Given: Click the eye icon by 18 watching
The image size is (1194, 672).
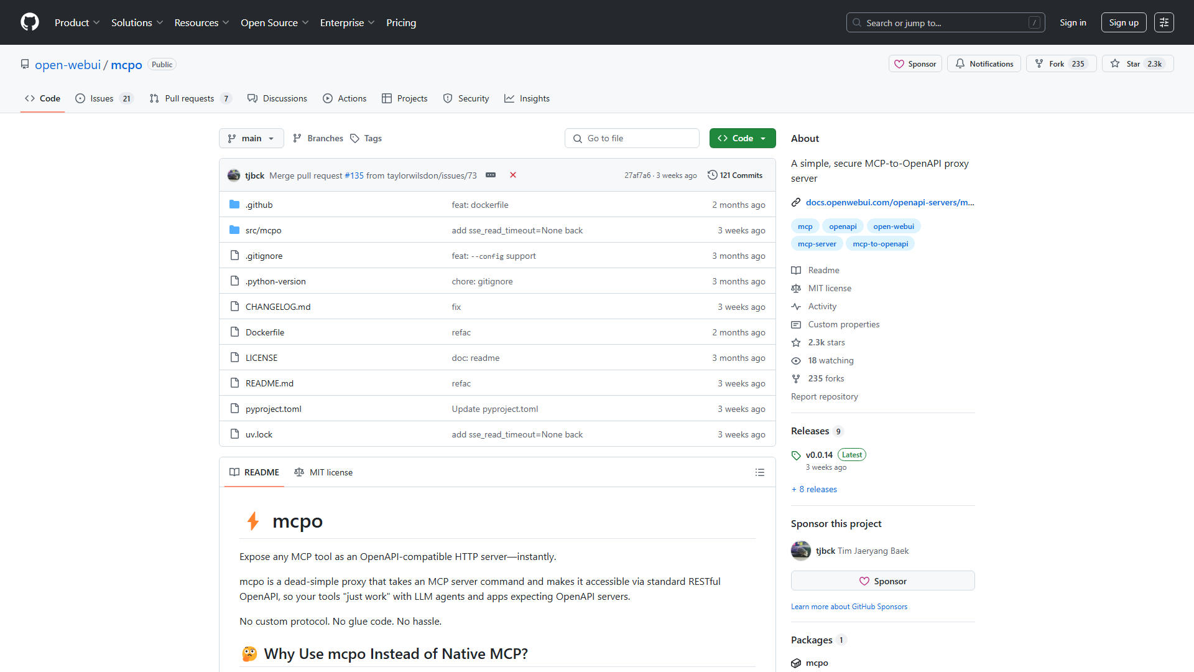Looking at the screenshot, I should pos(796,361).
